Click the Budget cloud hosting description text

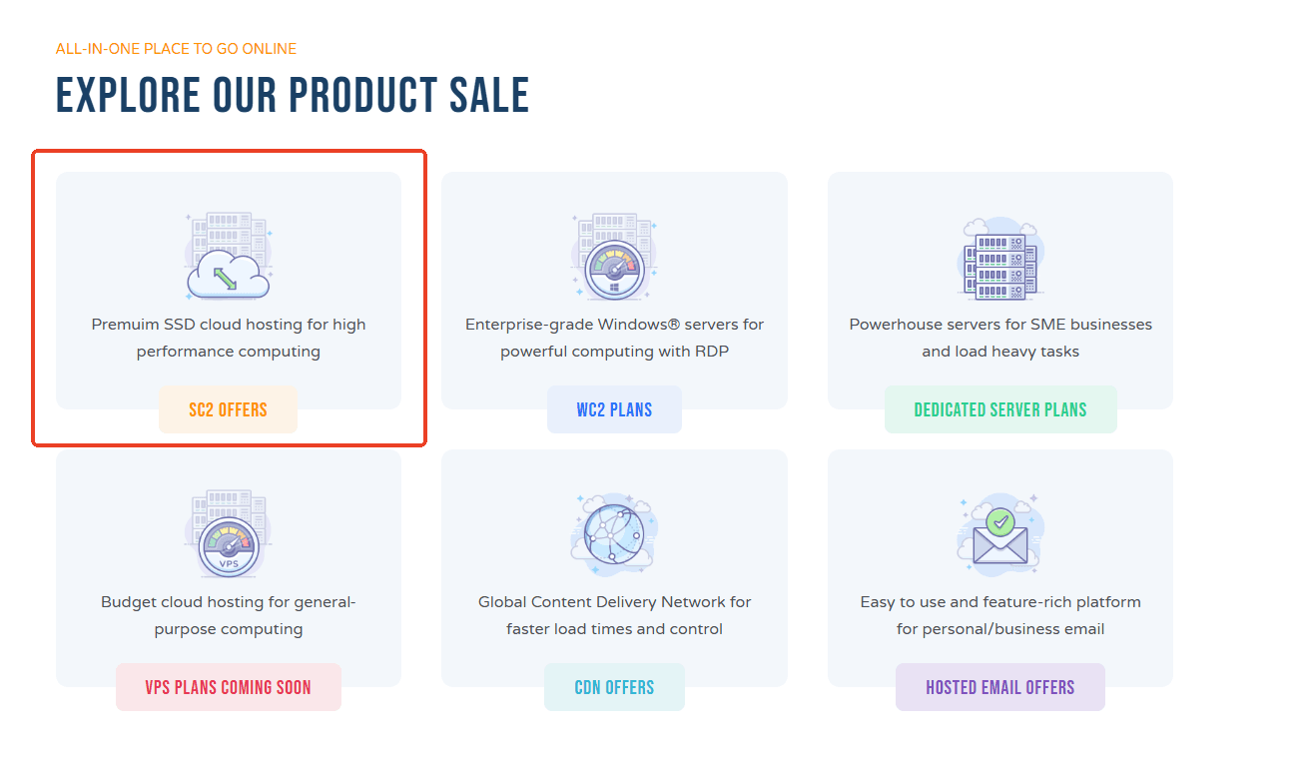[x=229, y=615]
